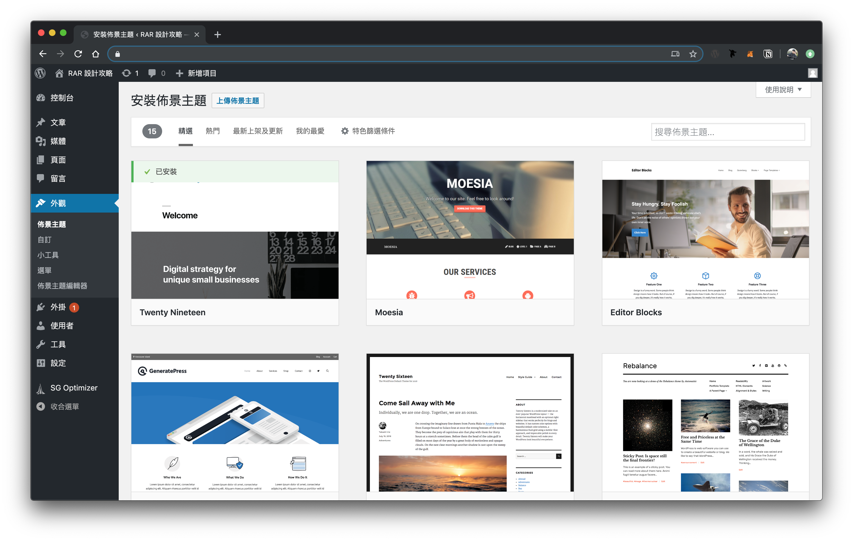
Task: Bookmark this page with the star icon
Action: [x=693, y=54]
